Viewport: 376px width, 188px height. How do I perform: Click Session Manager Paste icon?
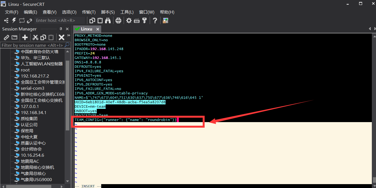pos(51,37)
